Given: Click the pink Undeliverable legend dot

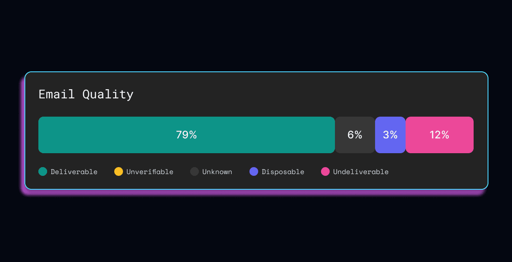Looking at the screenshot, I should click(325, 171).
